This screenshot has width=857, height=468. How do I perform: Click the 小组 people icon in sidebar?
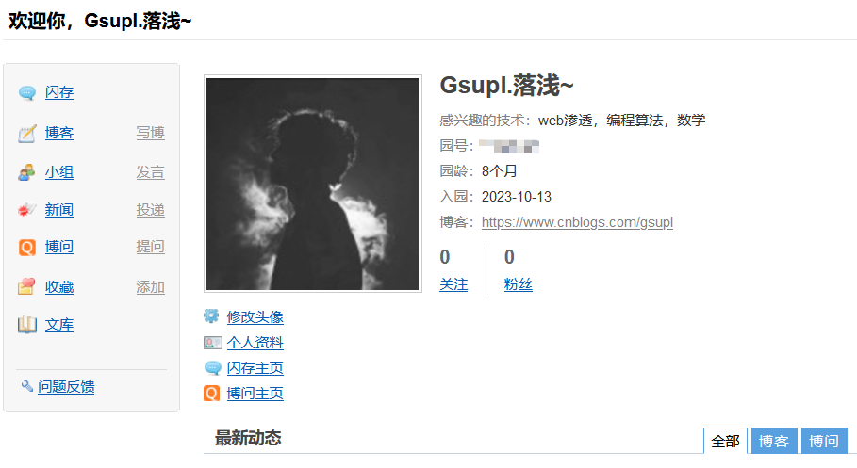[x=26, y=172]
